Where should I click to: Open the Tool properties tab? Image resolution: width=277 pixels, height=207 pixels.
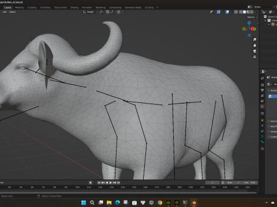(262, 78)
